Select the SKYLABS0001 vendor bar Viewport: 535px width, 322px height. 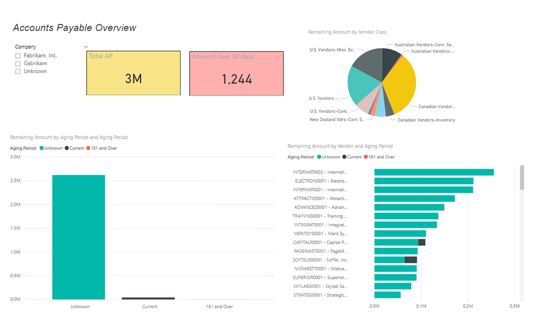[x=393, y=286]
